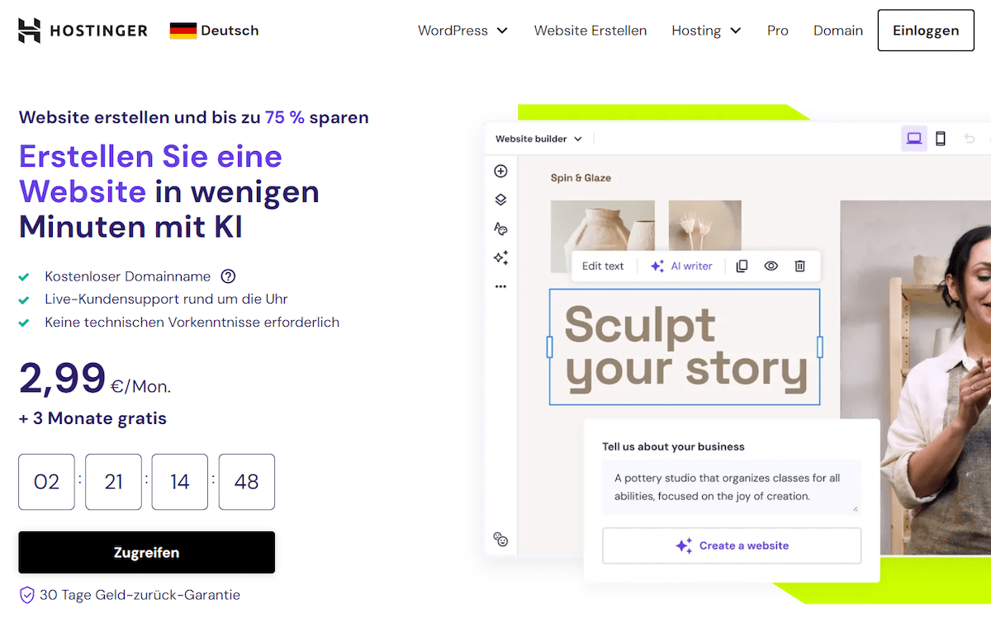Click Edit text in the floating toolbar
Viewport: 991px width, 632px height.
click(603, 266)
